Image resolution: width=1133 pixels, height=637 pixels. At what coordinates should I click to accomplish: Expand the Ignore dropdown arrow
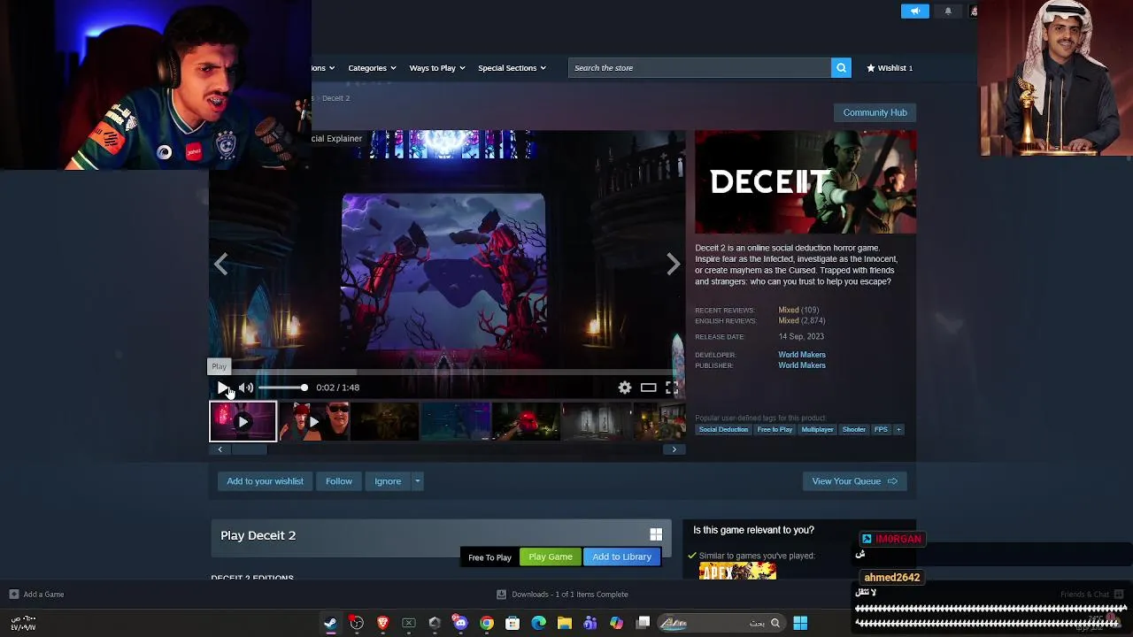[417, 481]
